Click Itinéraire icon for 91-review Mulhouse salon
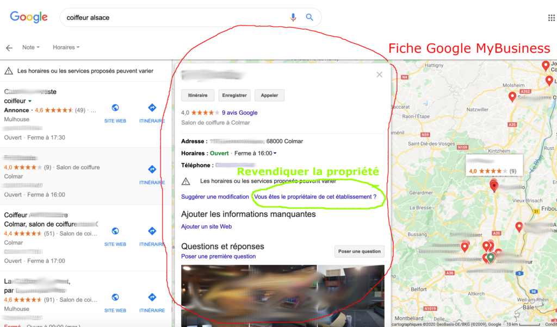The image size is (557, 327). pyautogui.click(x=152, y=297)
